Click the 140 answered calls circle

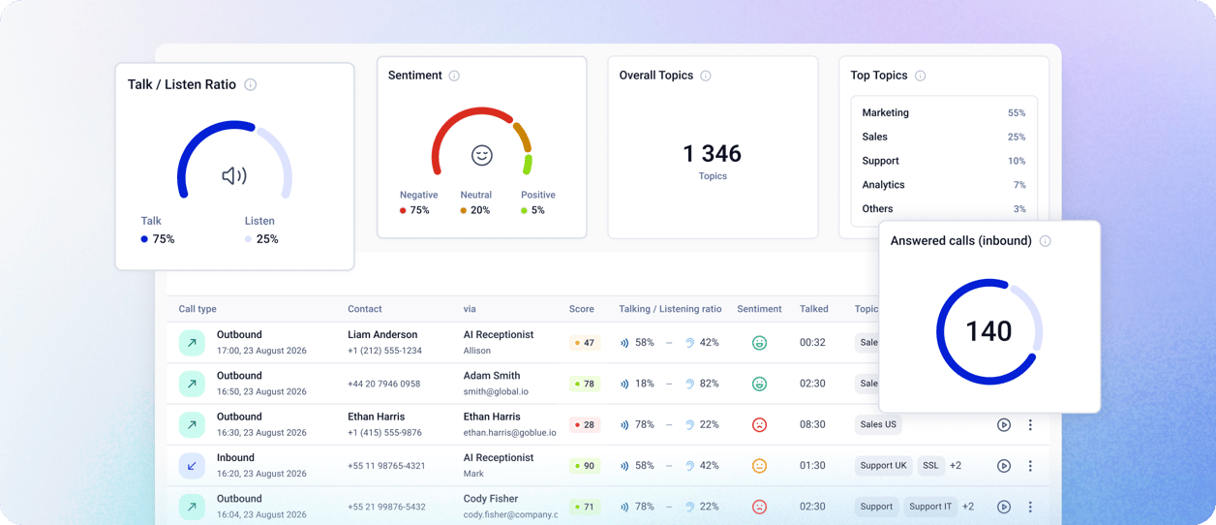988,331
